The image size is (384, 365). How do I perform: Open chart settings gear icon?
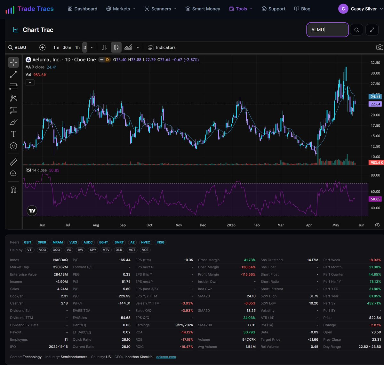click(x=377, y=225)
